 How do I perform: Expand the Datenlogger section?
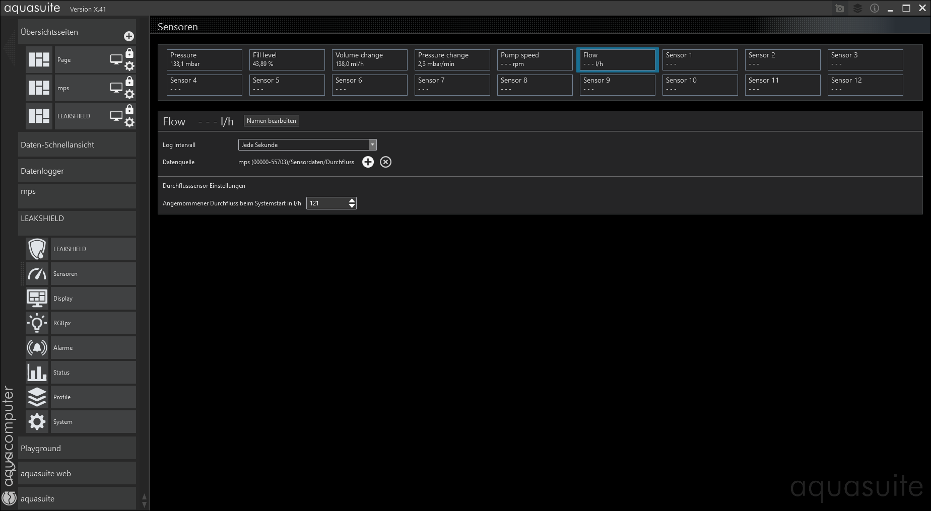click(77, 171)
